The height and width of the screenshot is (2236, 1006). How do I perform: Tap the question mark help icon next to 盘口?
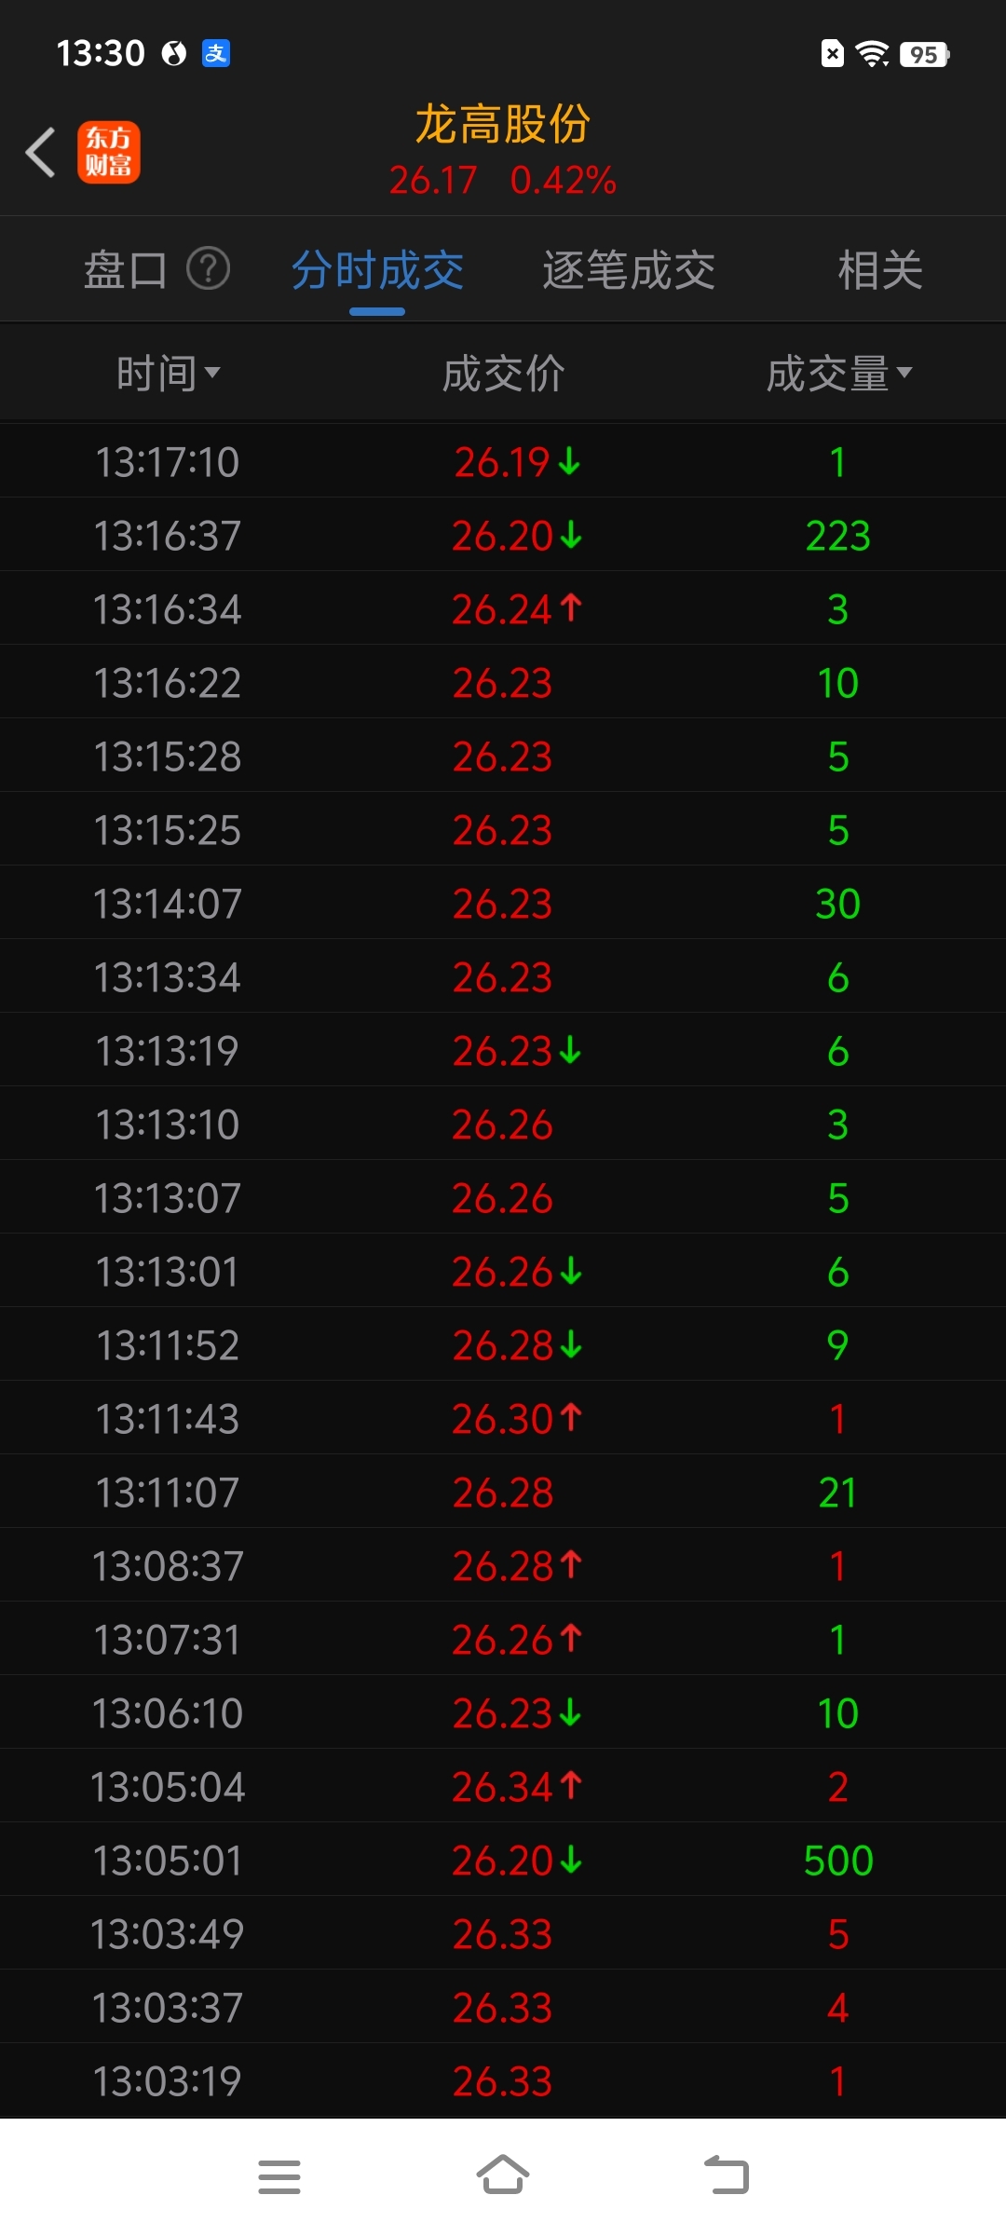(209, 269)
